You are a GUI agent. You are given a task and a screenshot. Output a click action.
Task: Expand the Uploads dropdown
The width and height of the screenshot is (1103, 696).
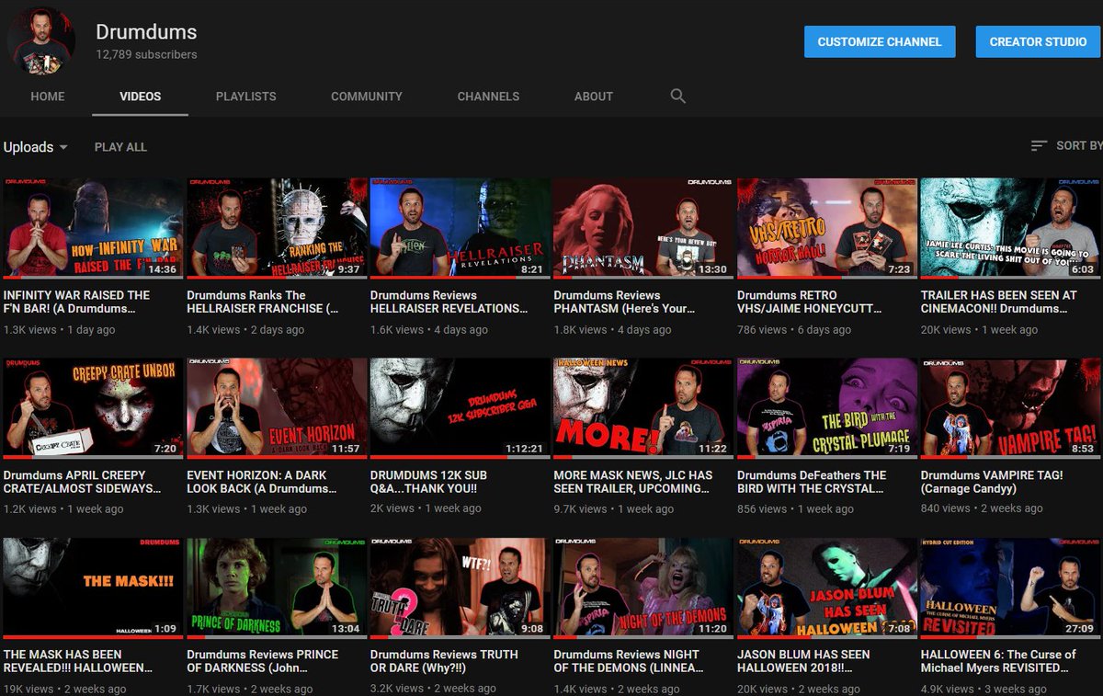[x=36, y=147]
